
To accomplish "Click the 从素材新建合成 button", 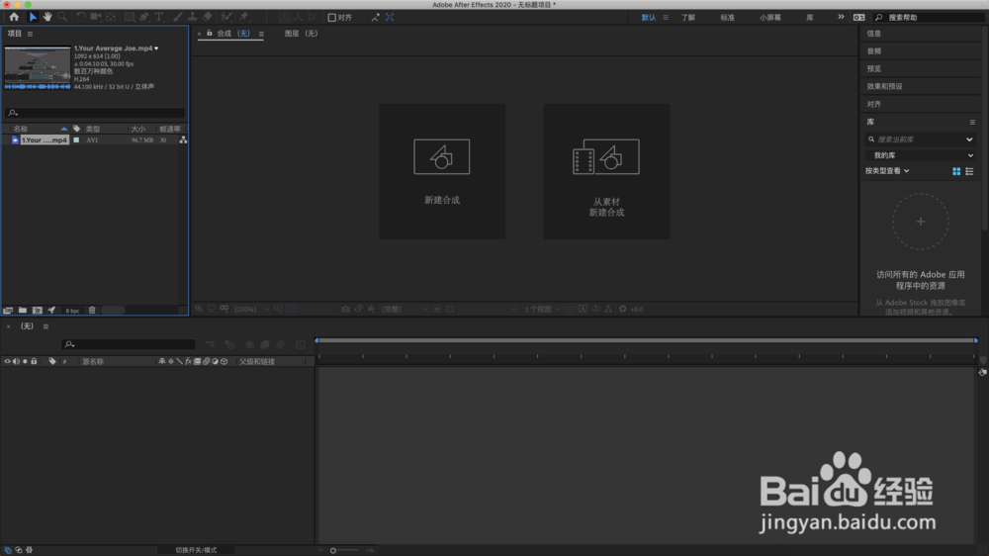I will coord(607,172).
